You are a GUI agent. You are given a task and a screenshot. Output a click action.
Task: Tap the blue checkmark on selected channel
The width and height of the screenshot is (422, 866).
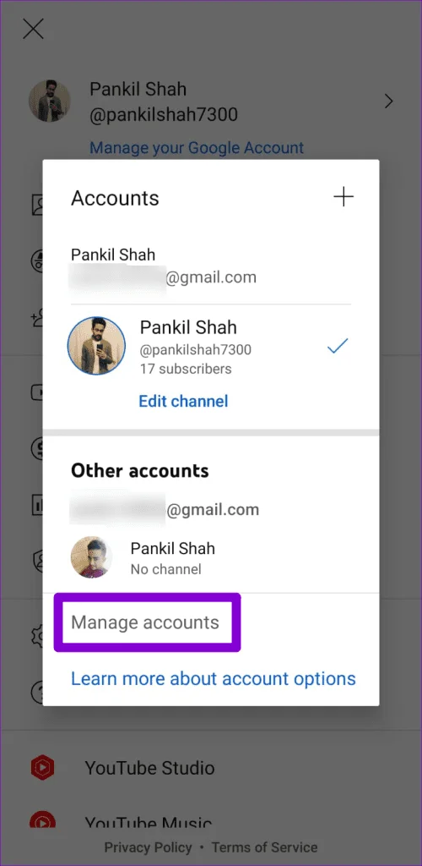point(337,347)
